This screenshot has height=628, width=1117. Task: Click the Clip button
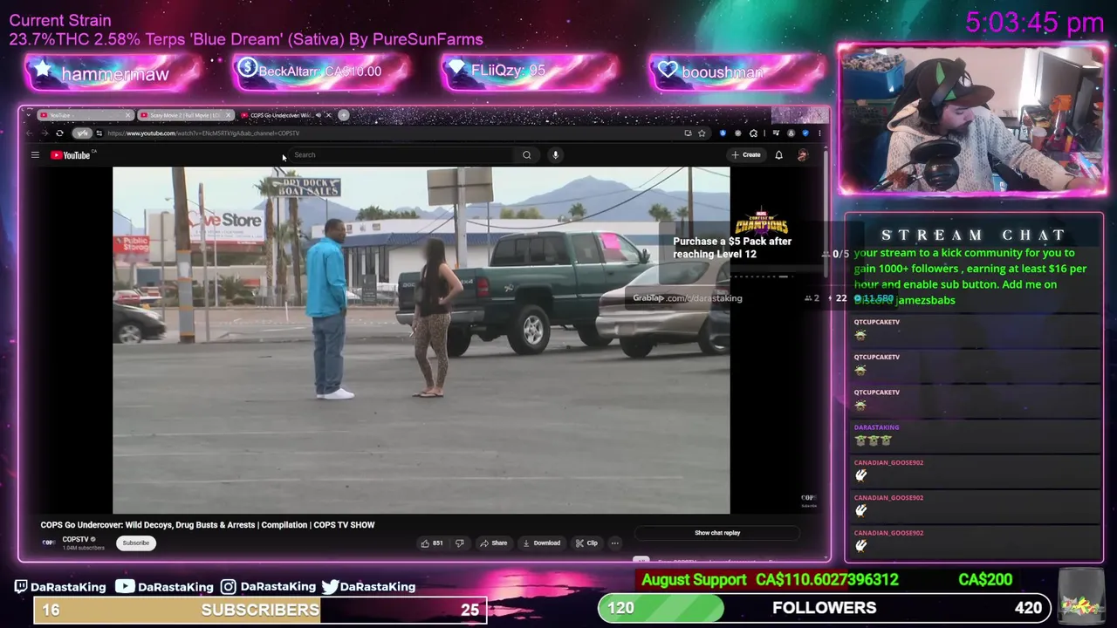(586, 543)
